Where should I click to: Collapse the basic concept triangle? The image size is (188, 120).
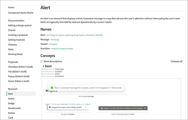[43, 66]
